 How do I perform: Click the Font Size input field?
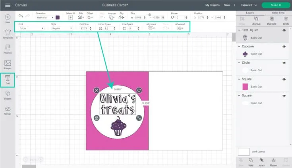click(84, 29)
